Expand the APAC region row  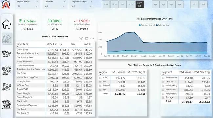(100, 78)
